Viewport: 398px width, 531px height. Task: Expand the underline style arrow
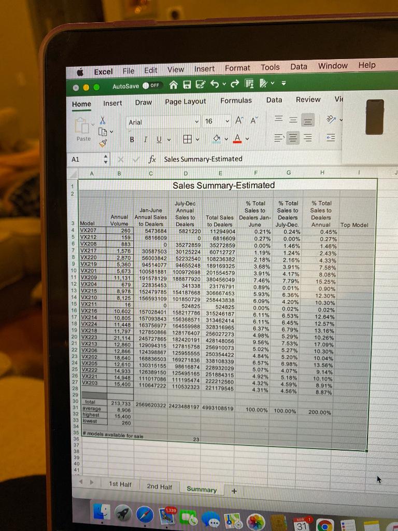pos(169,139)
